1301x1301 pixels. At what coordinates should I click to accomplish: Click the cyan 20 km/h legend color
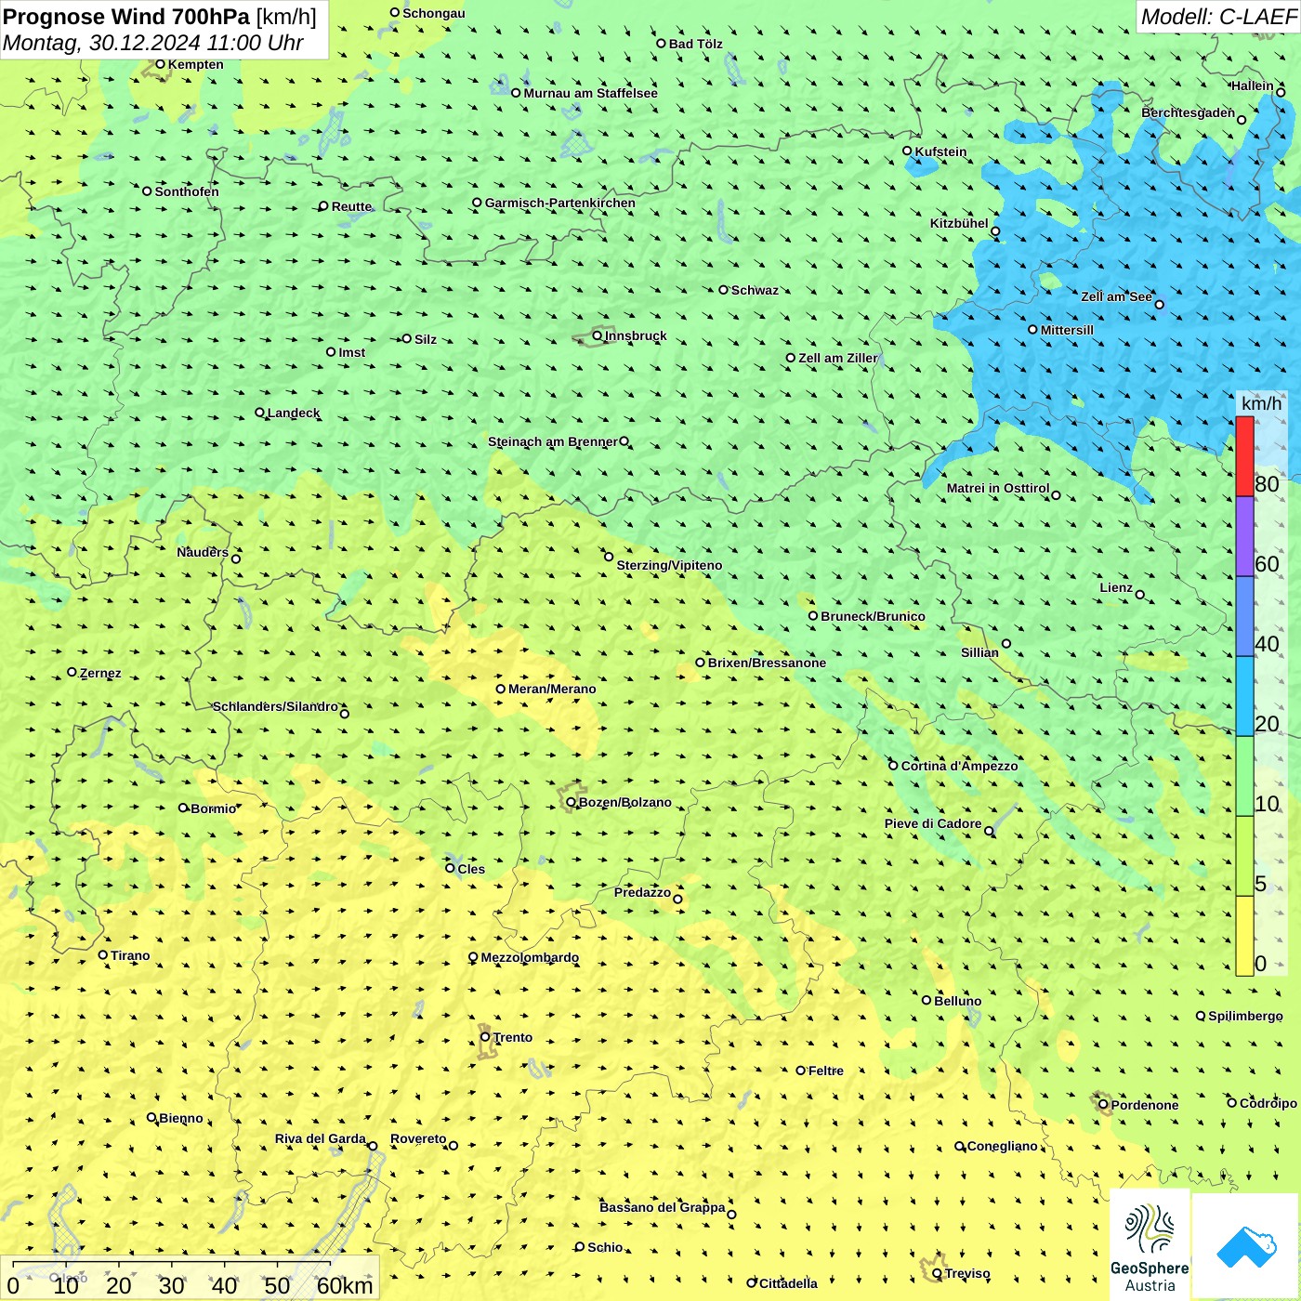pos(1244,697)
